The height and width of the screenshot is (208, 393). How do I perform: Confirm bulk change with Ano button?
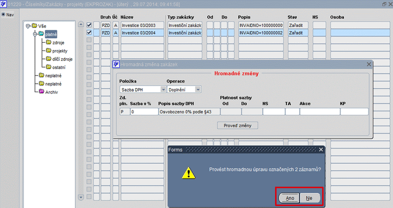click(x=289, y=198)
